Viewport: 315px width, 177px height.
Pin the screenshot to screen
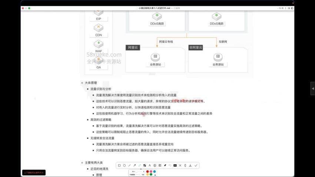(165, 166)
